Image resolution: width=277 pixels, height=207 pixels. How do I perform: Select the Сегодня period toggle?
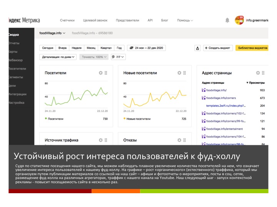pos(48,48)
